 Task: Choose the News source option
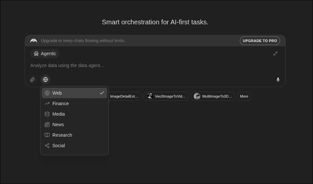click(74, 125)
